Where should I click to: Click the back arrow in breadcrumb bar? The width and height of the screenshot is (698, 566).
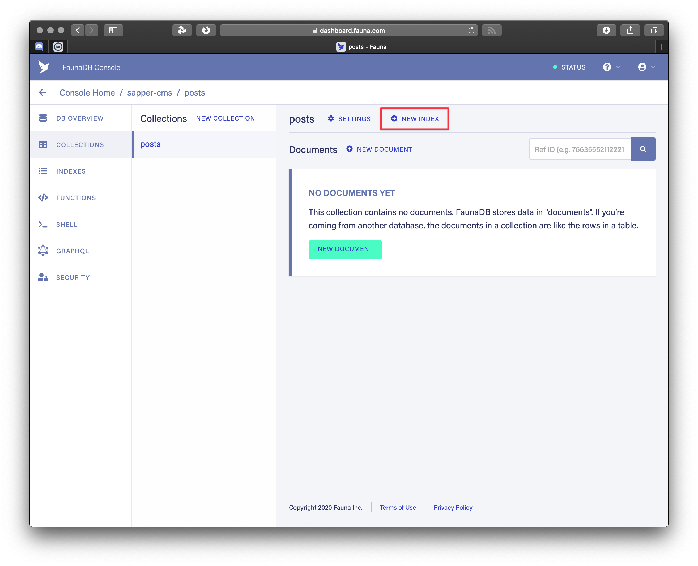pyautogui.click(x=42, y=93)
